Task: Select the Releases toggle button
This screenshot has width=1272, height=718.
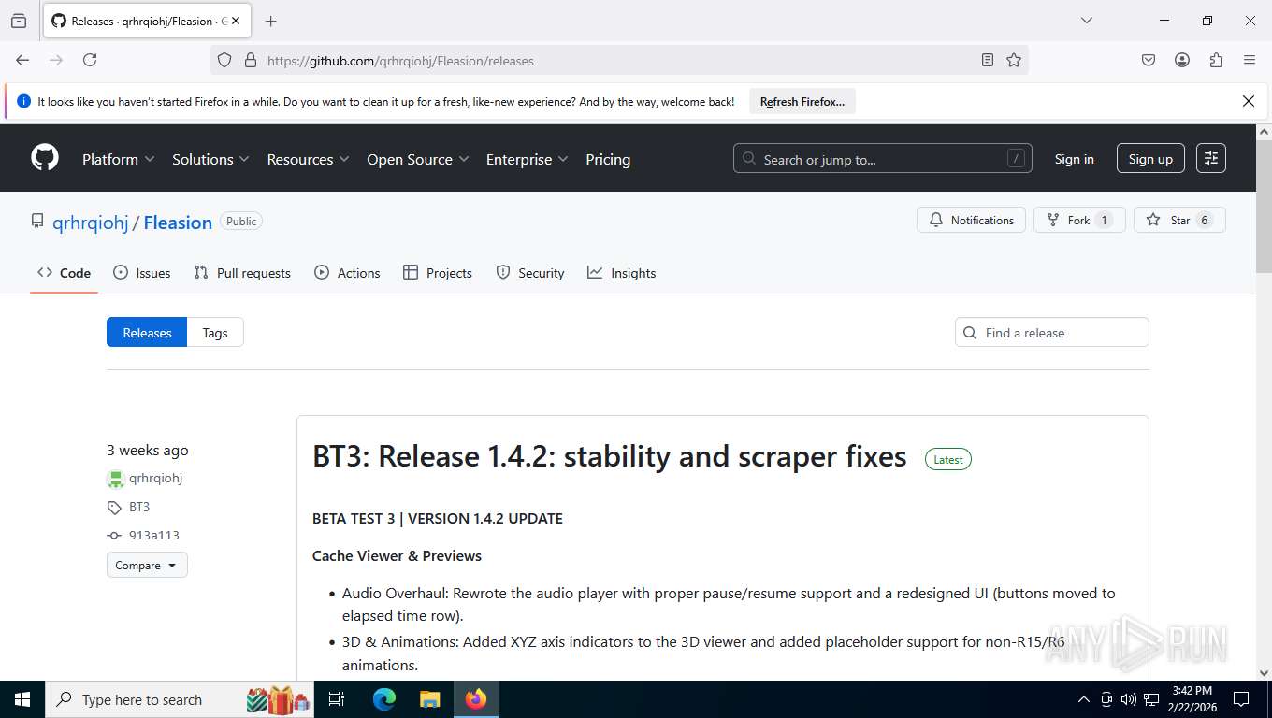Action: coord(147,333)
